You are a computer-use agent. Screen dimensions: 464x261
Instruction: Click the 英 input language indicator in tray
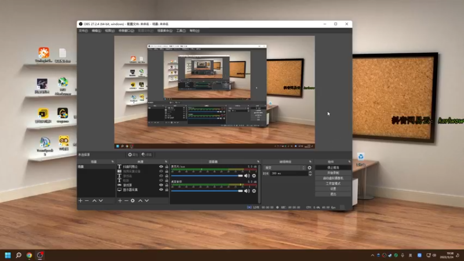[411, 255]
